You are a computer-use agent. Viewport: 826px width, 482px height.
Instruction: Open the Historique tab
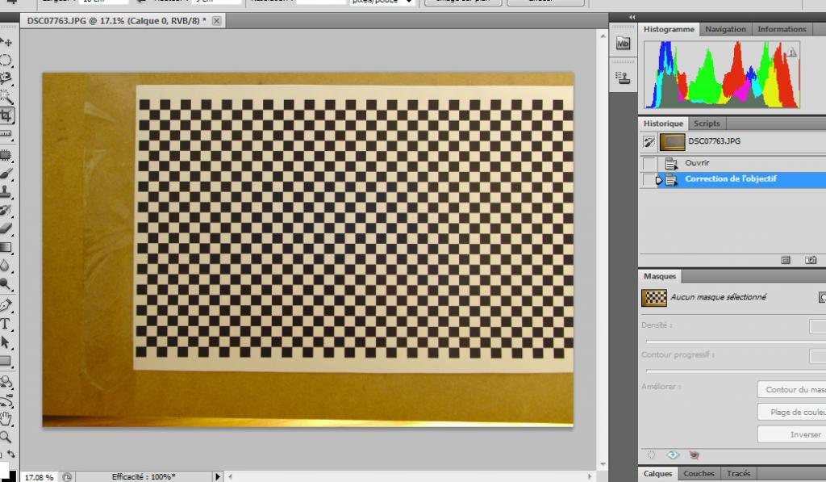click(x=663, y=124)
